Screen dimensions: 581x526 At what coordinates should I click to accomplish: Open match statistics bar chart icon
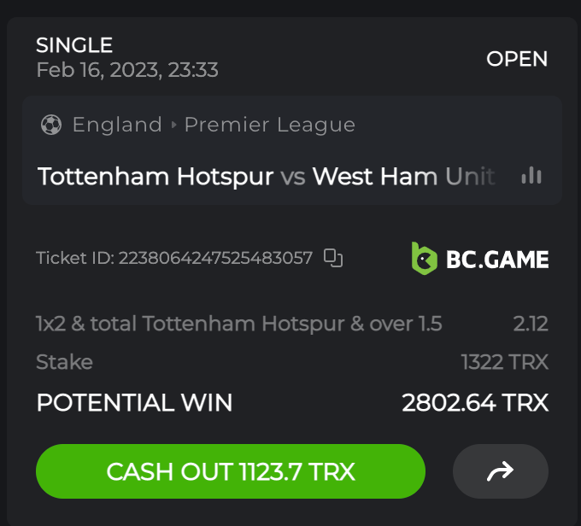click(531, 175)
